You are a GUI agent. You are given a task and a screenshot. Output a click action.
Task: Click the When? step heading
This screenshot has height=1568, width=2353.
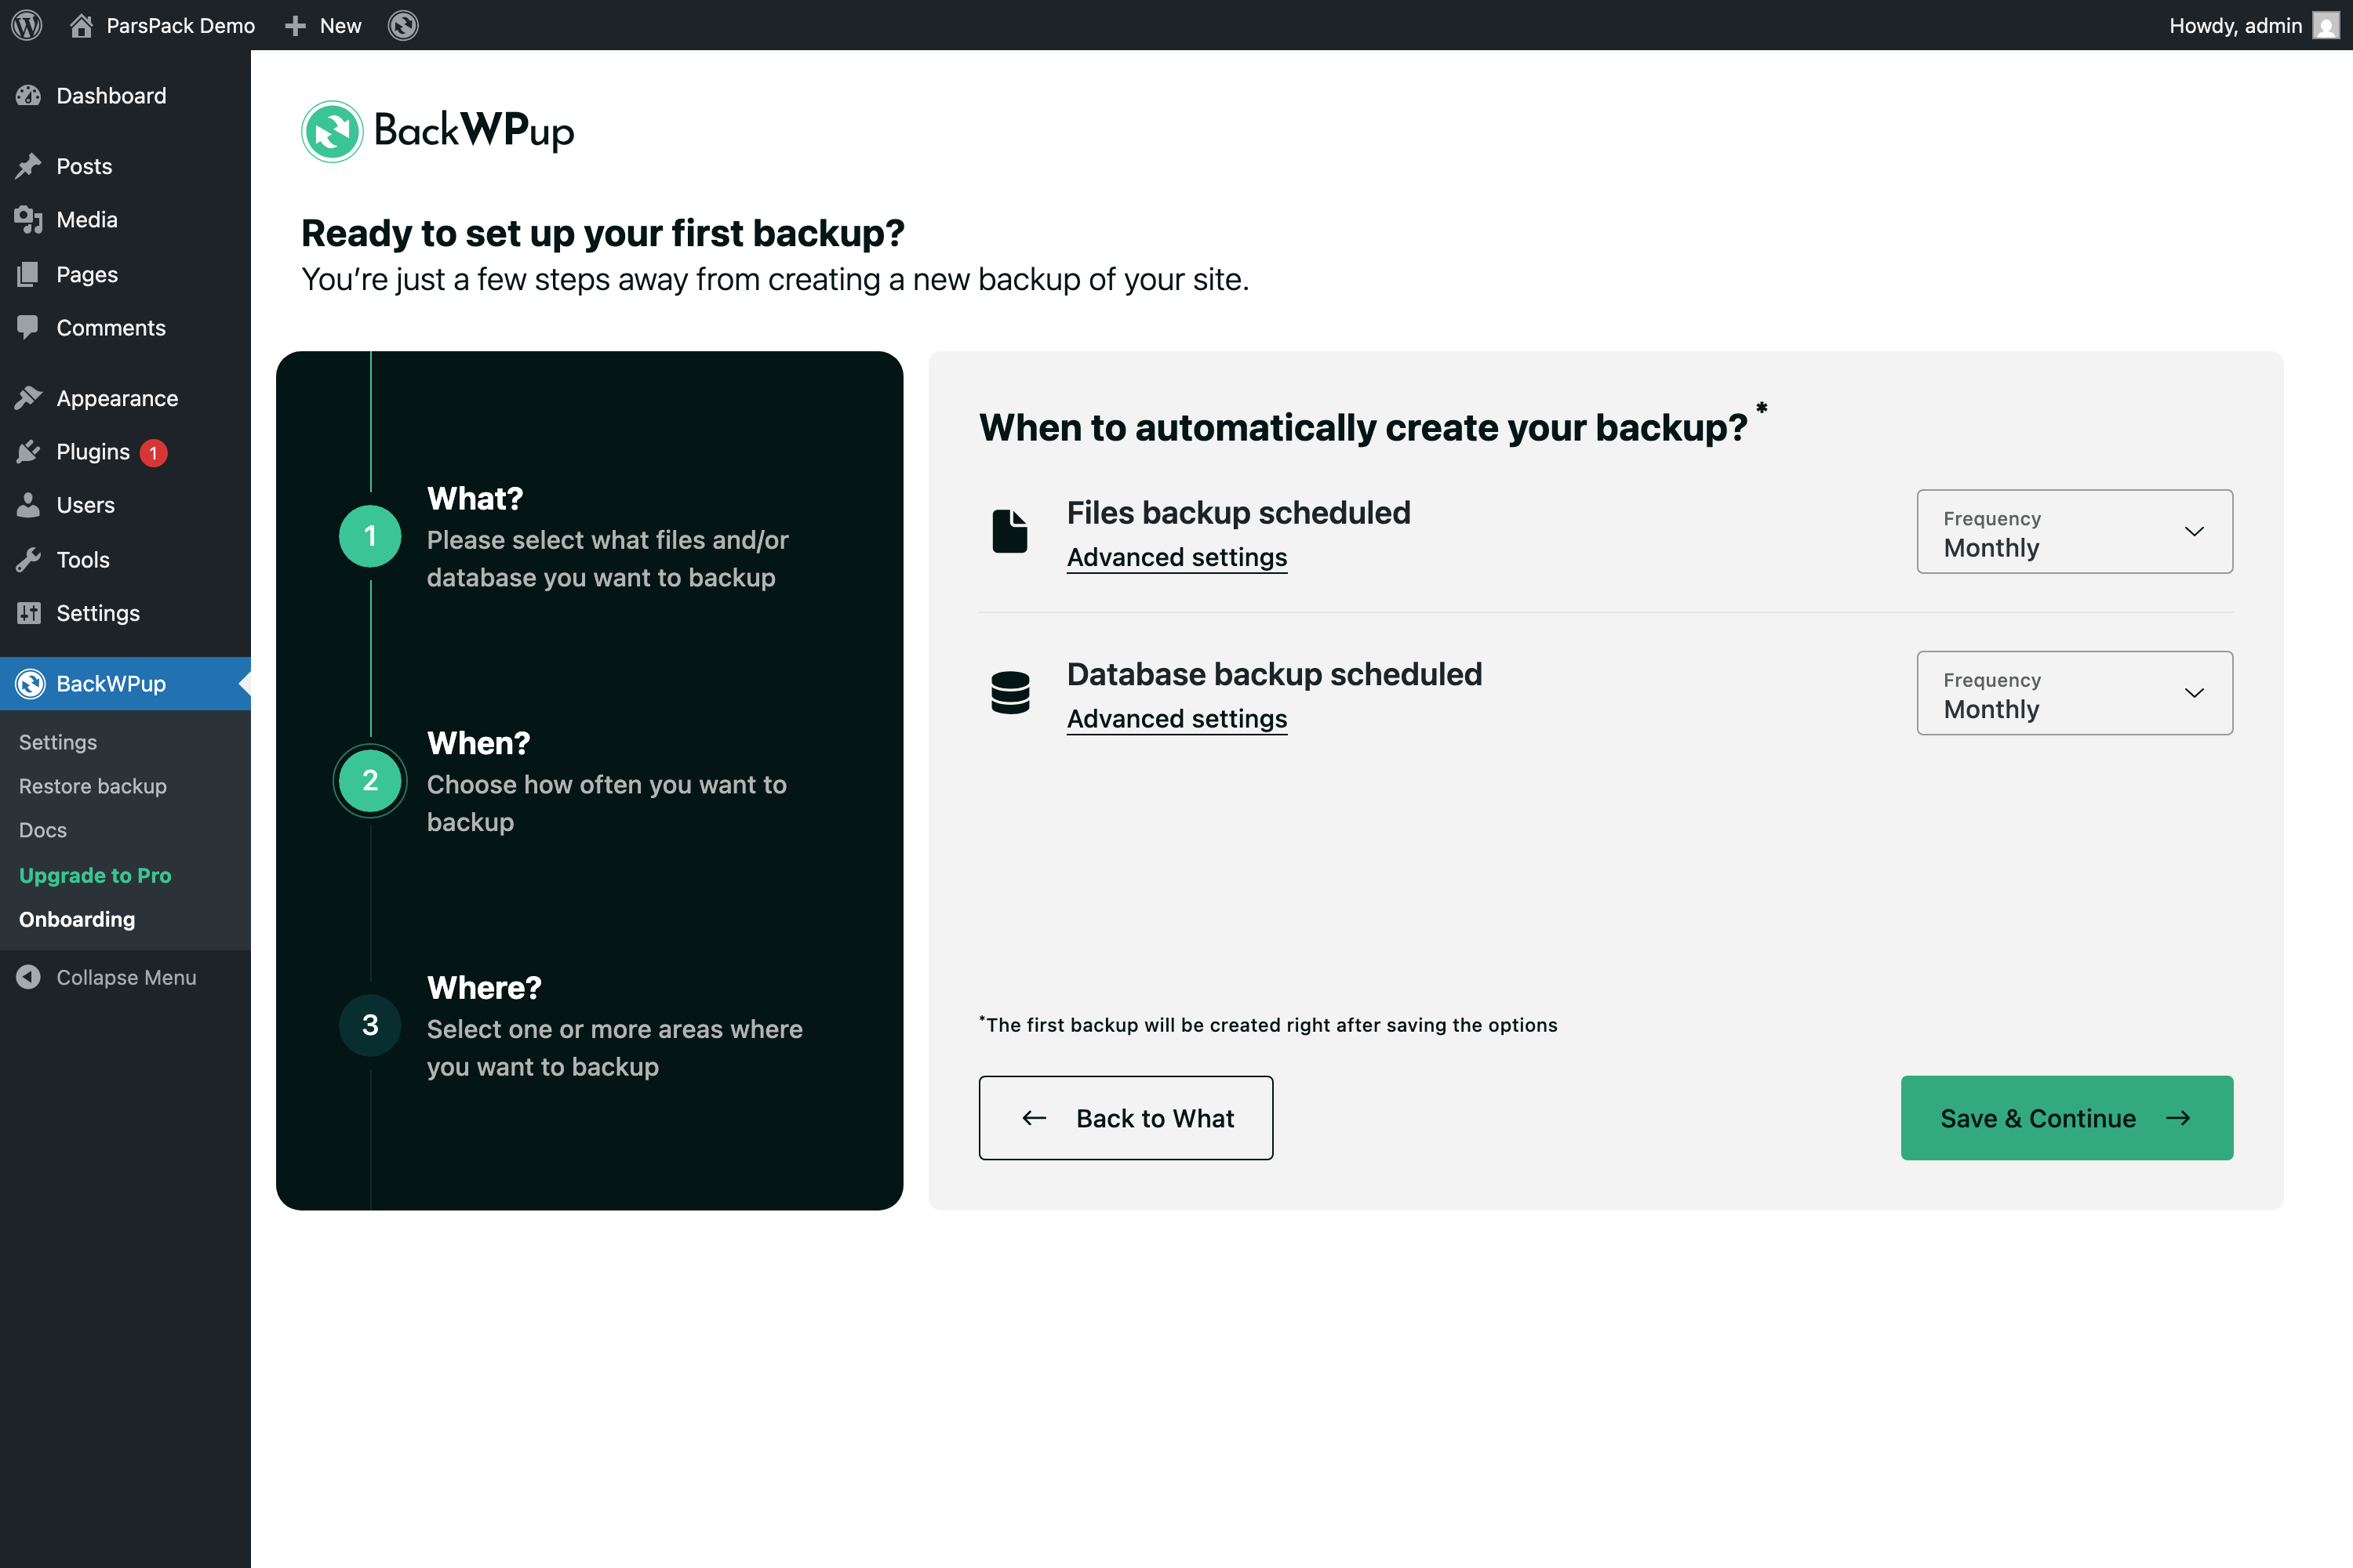click(478, 743)
